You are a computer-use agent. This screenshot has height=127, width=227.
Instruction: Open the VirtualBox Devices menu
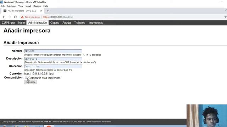pyautogui.click(x=37, y=6)
